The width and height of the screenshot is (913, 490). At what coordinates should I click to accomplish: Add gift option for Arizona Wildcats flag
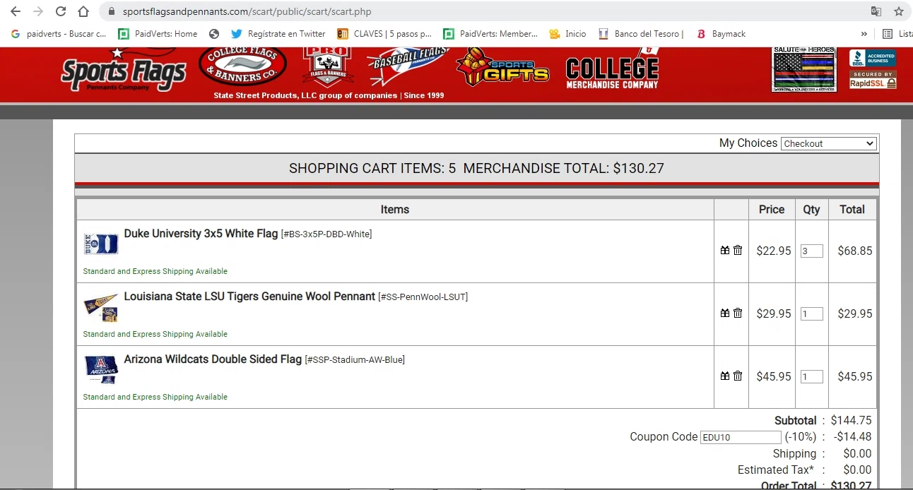[724, 376]
